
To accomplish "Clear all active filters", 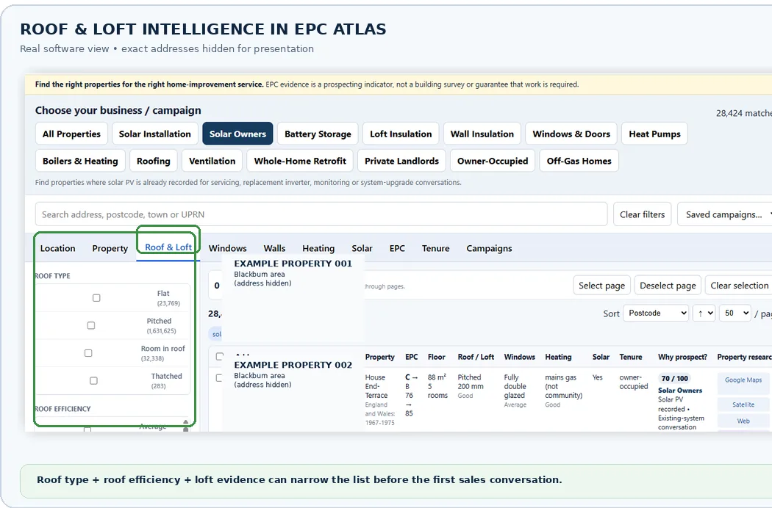I will click(x=642, y=214).
